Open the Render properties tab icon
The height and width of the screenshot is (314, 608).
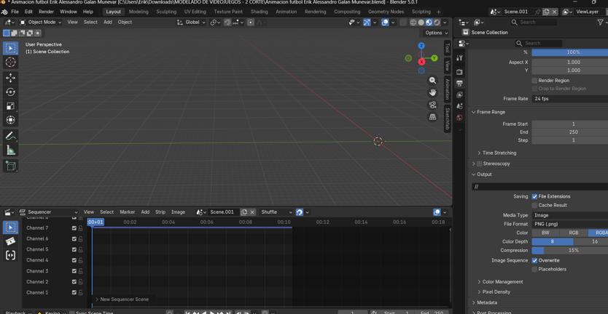point(459,72)
